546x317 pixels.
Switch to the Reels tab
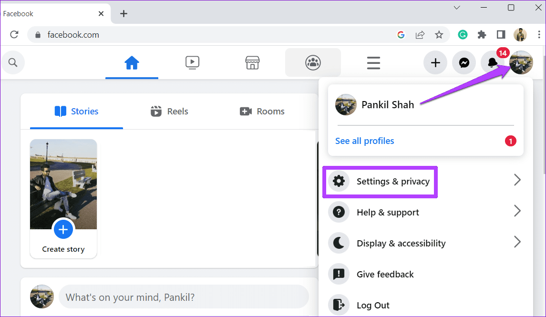click(169, 111)
